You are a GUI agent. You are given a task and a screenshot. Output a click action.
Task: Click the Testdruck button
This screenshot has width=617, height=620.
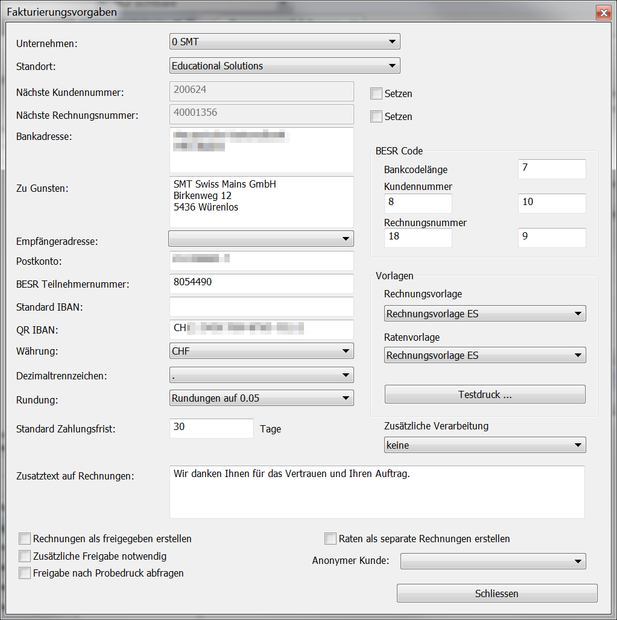(x=485, y=394)
